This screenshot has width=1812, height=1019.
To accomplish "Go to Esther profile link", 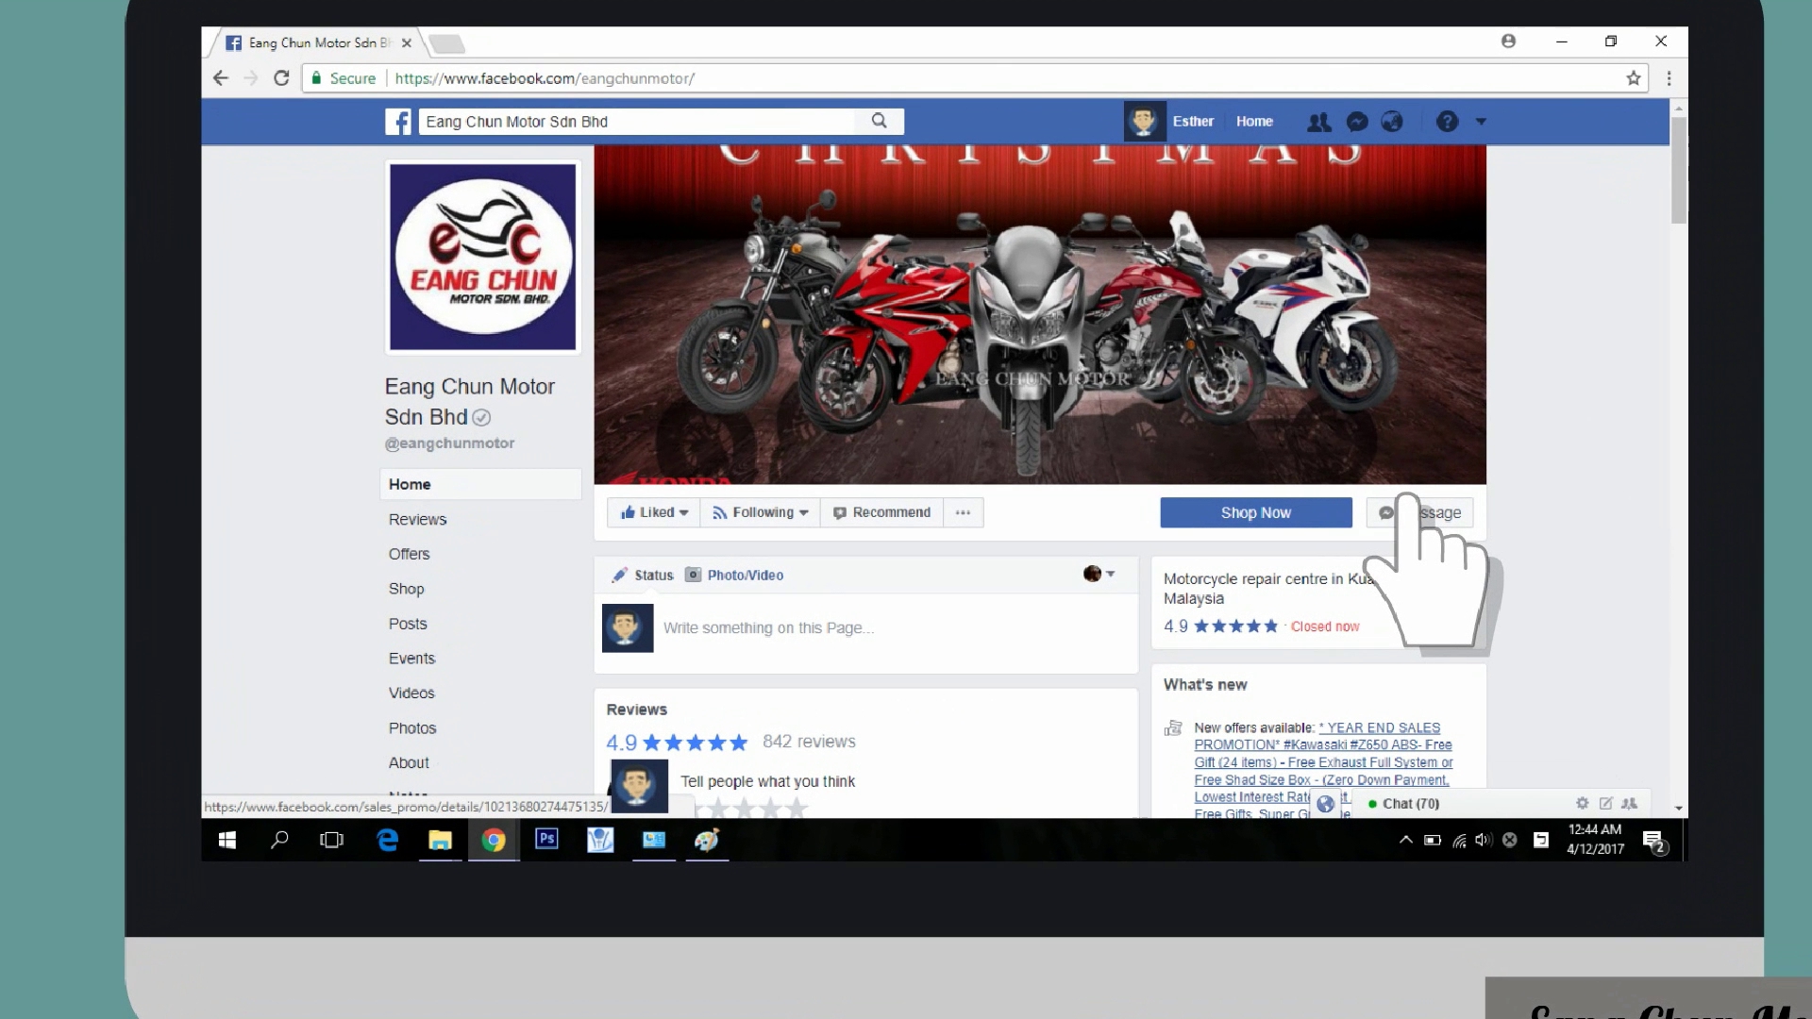I will pyautogui.click(x=1193, y=122).
